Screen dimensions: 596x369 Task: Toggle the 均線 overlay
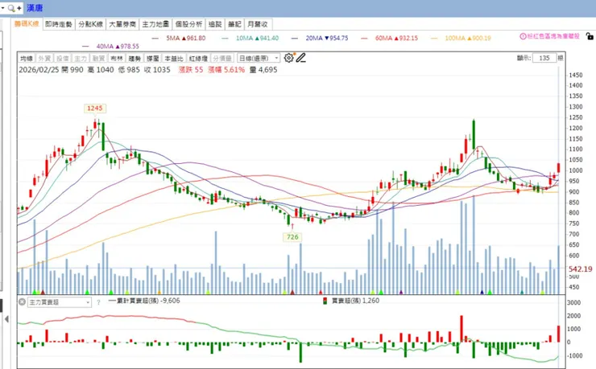tap(27, 58)
